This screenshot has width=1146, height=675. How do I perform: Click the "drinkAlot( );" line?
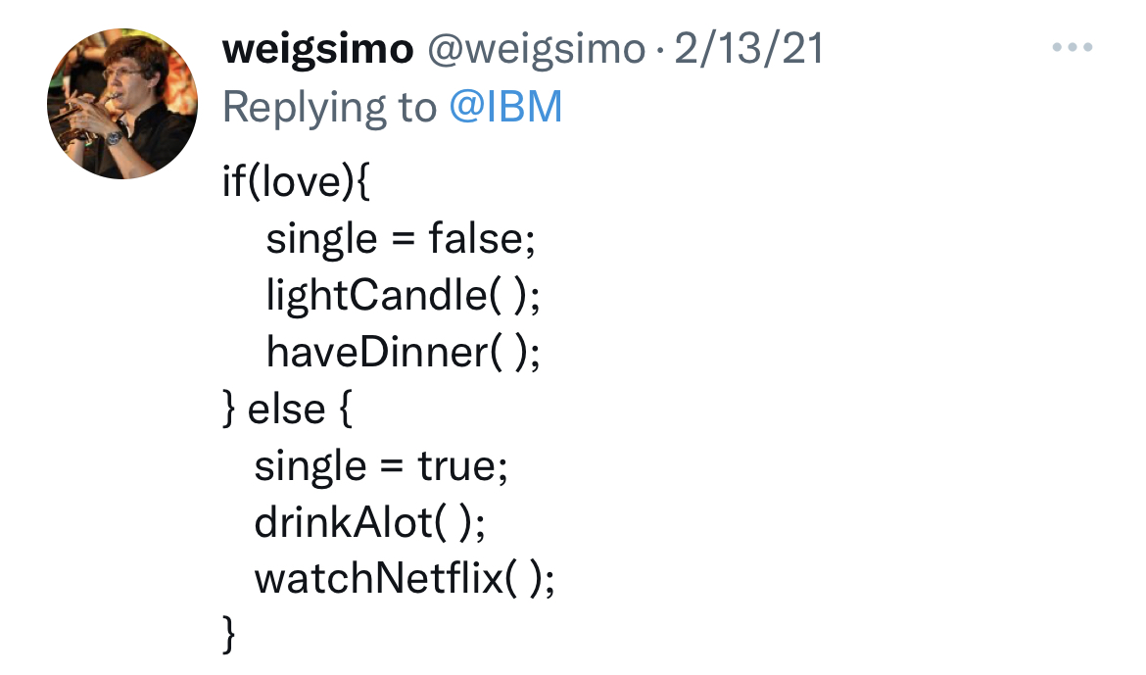click(x=370, y=522)
